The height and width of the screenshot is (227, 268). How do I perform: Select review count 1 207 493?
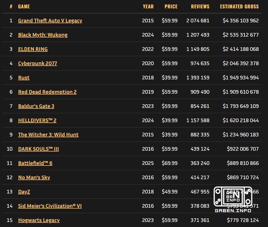(x=198, y=35)
